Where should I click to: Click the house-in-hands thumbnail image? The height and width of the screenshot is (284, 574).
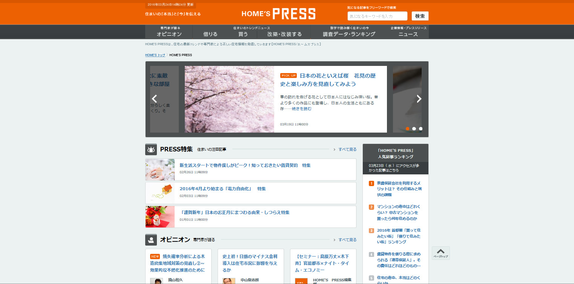pyautogui.click(x=160, y=169)
